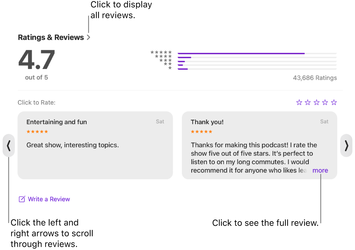
Task: Select the fourth star in Click to Rate
Action: coord(325,102)
